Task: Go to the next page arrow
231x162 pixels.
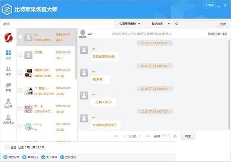Action: pos(140,136)
